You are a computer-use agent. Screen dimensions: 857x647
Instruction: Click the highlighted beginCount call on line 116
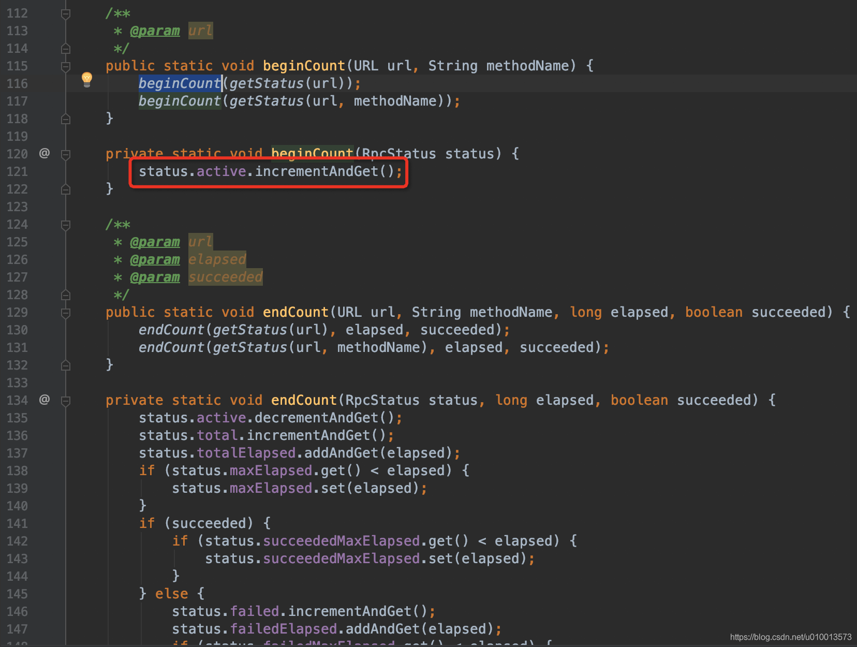(180, 83)
